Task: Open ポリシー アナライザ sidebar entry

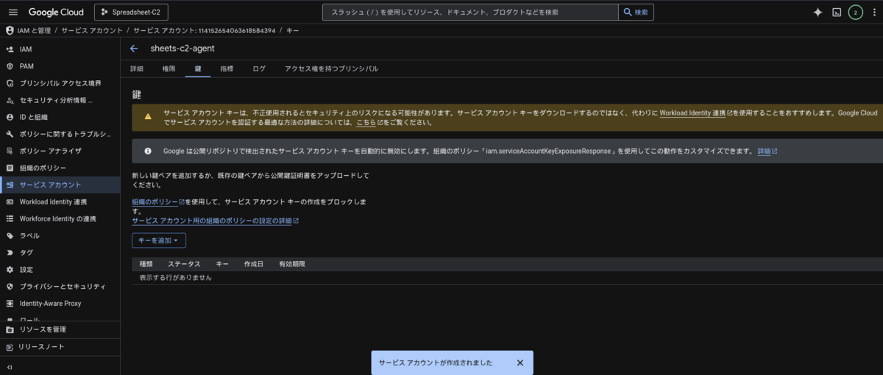Action: tap(60, 151)
